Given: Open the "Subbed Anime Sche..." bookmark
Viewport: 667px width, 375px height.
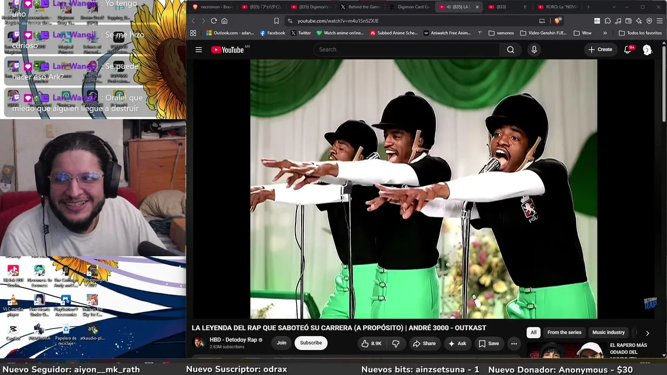Looking at the screenshot, I should coord(394,33).
